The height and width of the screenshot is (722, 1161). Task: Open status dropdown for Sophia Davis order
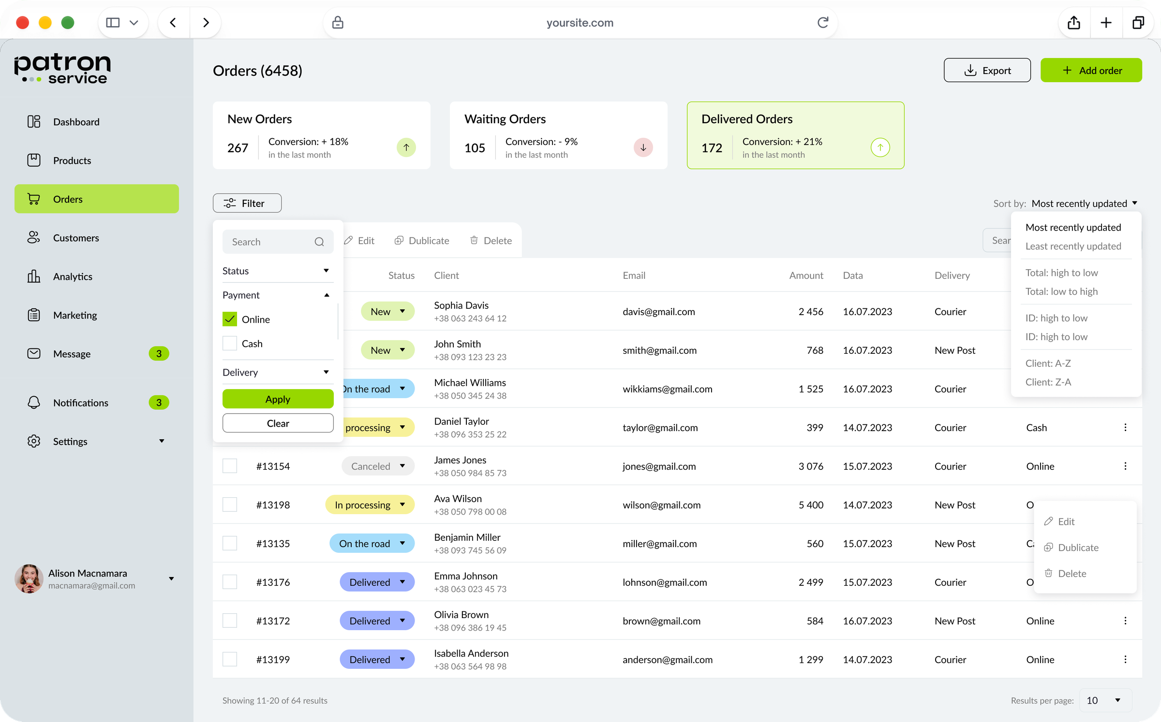pyautogui.click(x=387, y=311)
